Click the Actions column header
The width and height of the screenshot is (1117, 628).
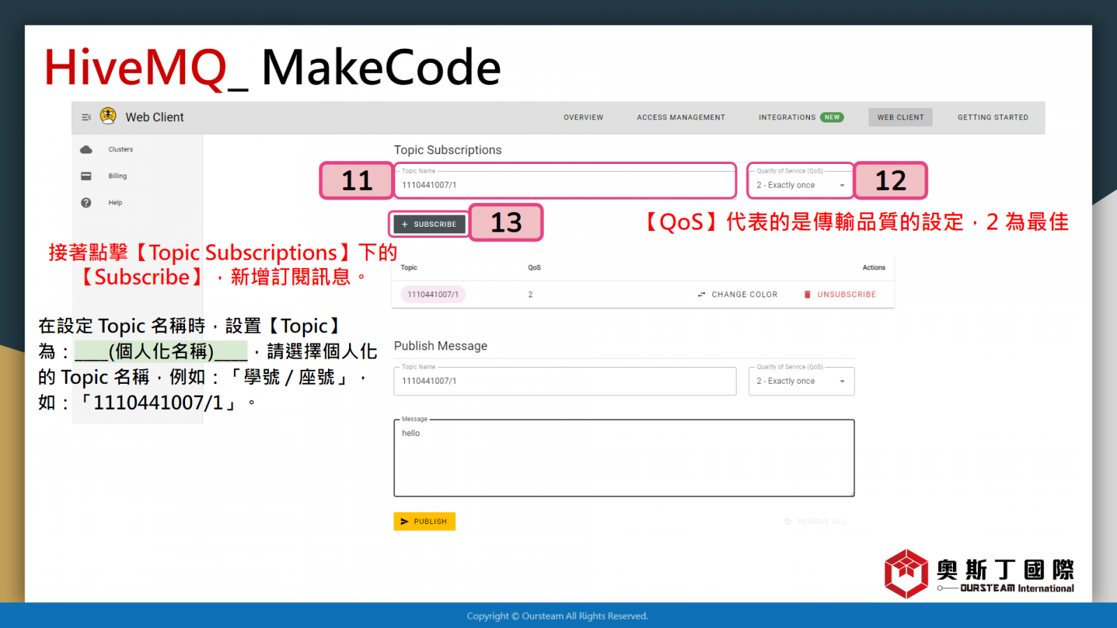(x=873, y=267)
